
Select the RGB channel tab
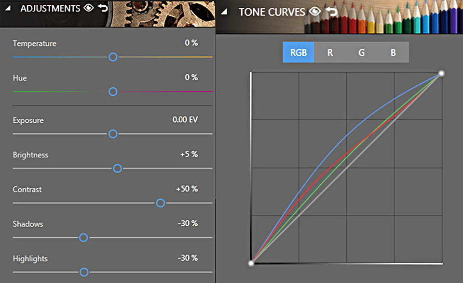click(x=299, y=52)
